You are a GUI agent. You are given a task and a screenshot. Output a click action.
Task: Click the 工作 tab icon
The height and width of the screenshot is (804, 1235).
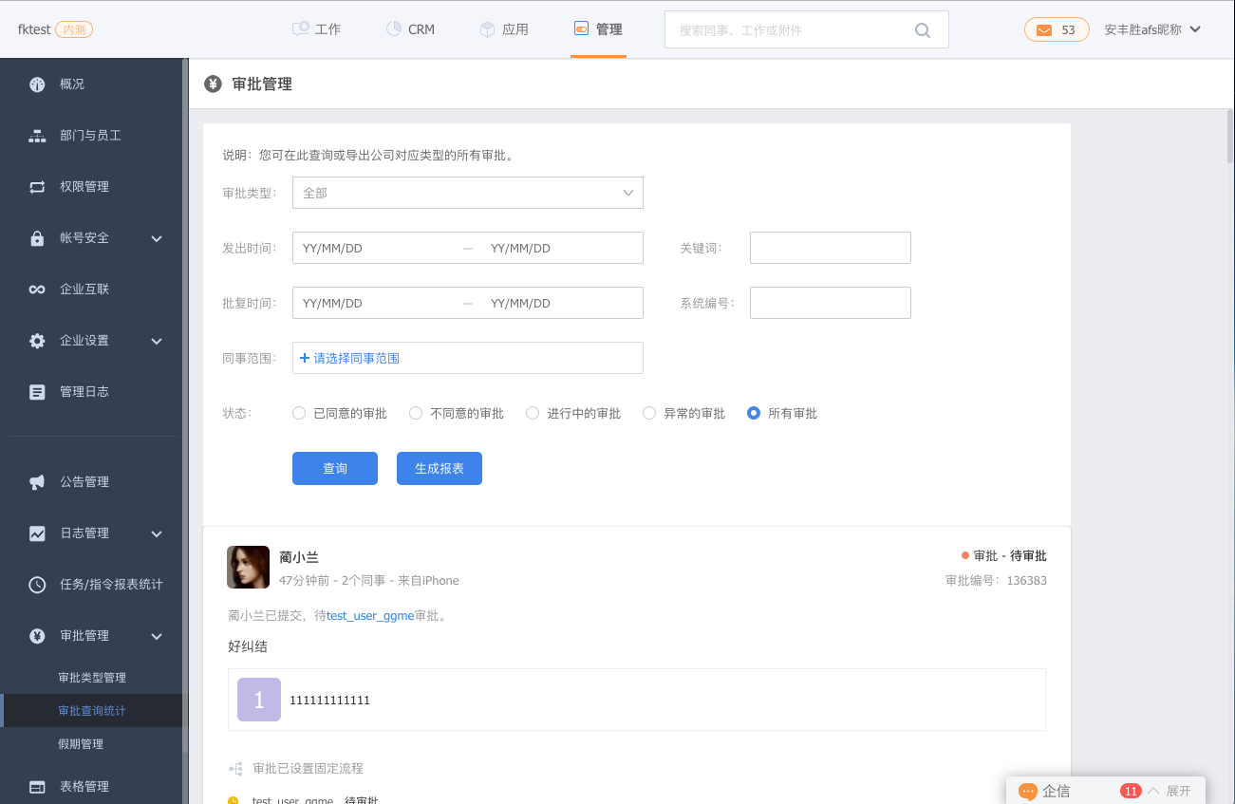301,28
